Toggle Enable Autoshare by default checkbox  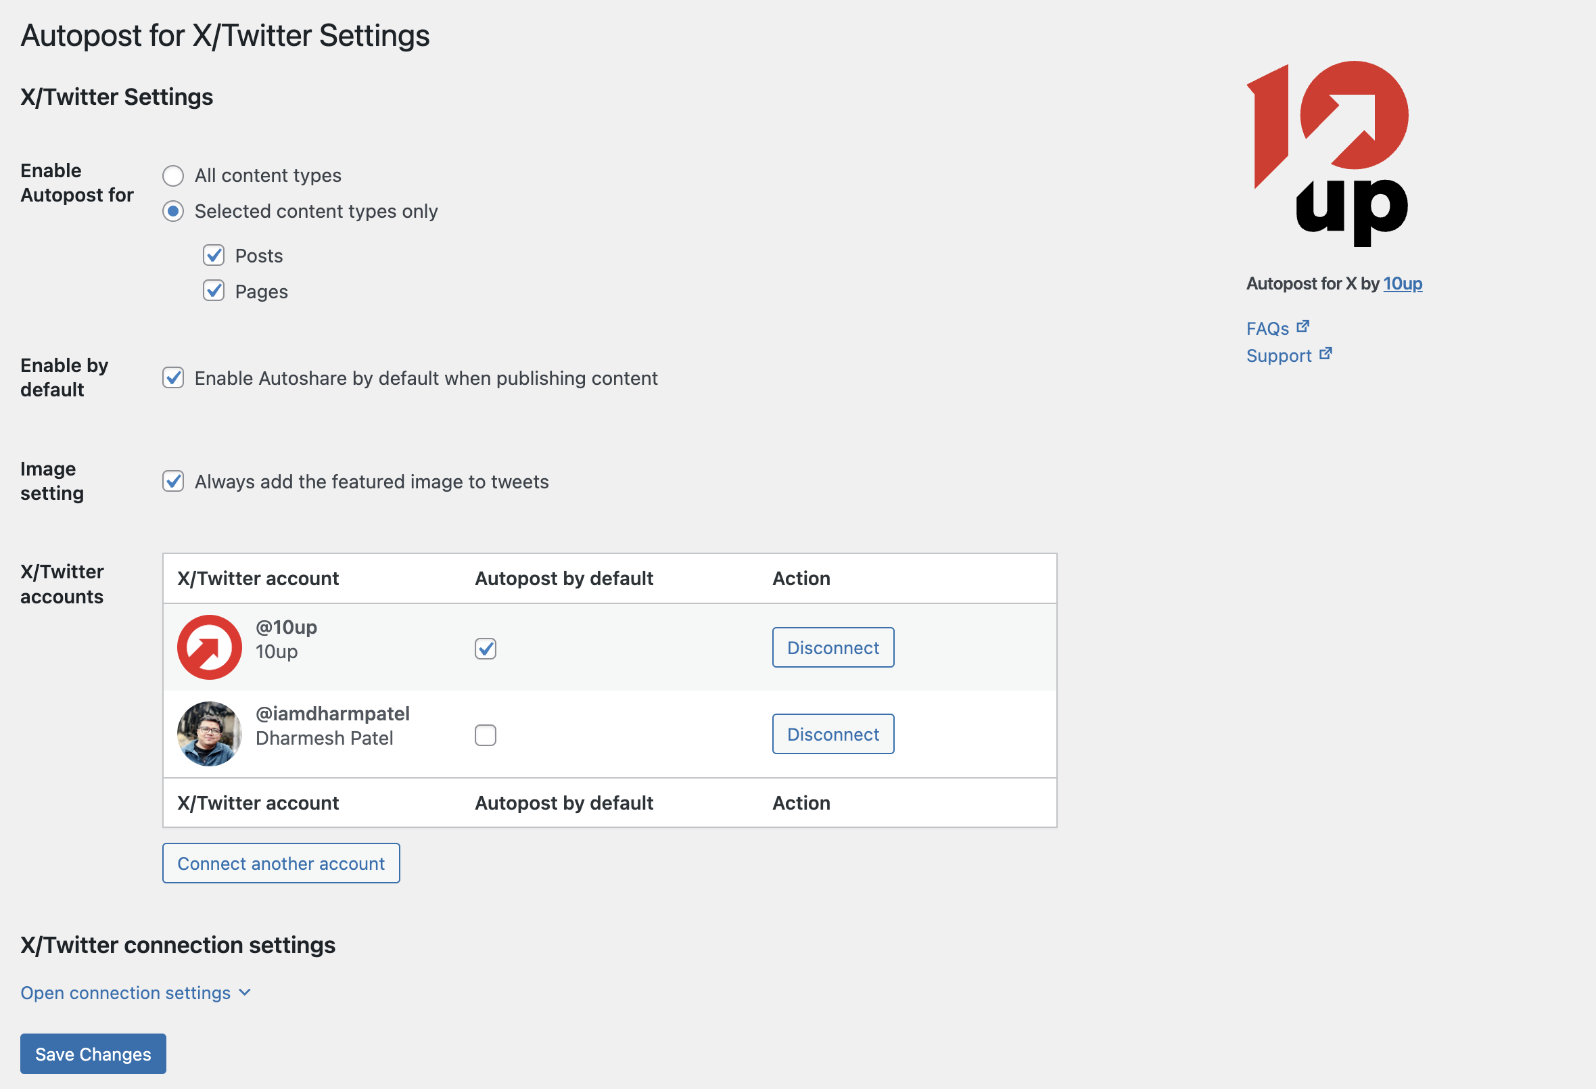(x=173, y=378)
